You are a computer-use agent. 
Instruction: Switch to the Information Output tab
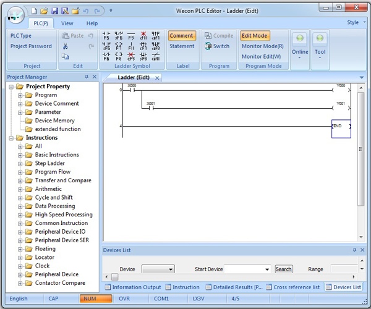[x=133, y=287]
